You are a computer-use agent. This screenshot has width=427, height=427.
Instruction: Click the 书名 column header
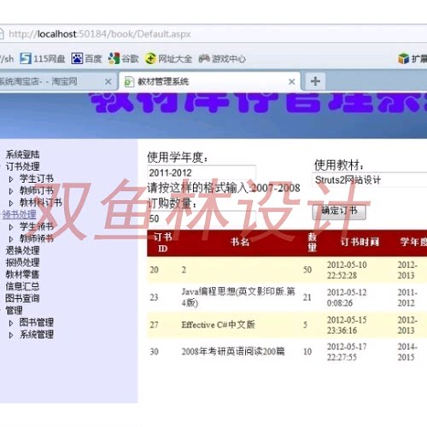240,242
